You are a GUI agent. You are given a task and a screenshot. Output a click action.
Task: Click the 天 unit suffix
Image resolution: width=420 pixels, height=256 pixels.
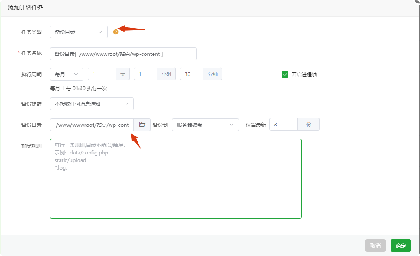[x=123, y=74]
